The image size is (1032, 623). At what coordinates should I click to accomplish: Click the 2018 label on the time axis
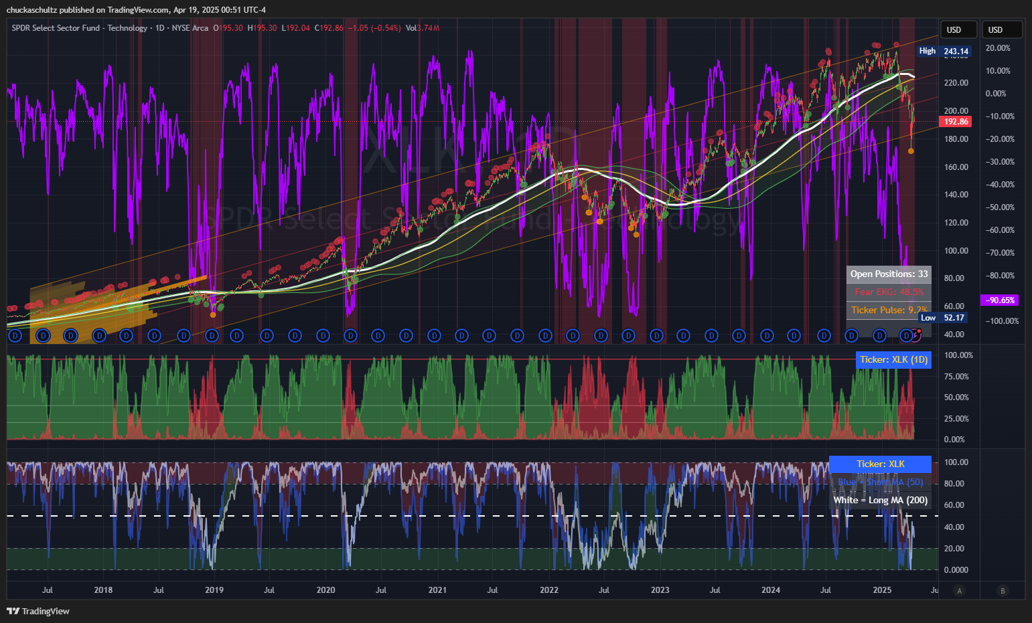[103, 590]
